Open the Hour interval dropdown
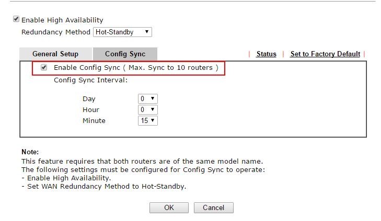Image resolution: width=381 pixels, height=221 pixels. coord(148,109)
